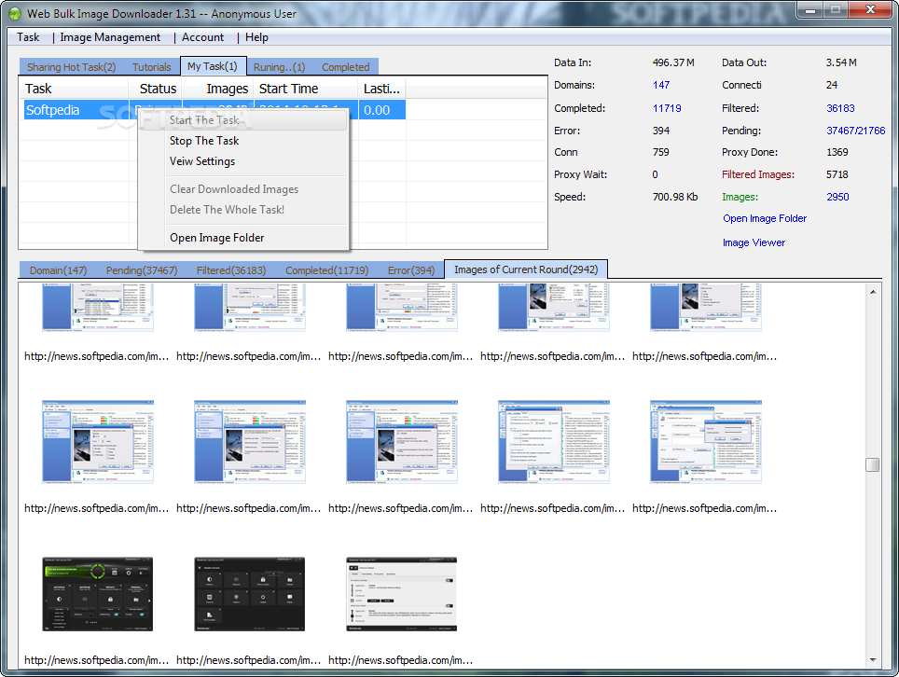The height and width of the screenshot is (677, 899).
Task: Click Pending value 37467/21766
Action: 855,131
